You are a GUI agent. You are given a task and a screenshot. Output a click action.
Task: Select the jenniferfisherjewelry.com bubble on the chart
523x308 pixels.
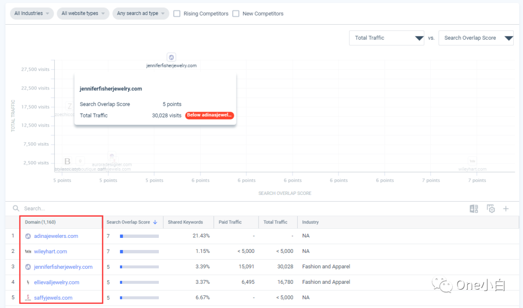pos(171,57)
